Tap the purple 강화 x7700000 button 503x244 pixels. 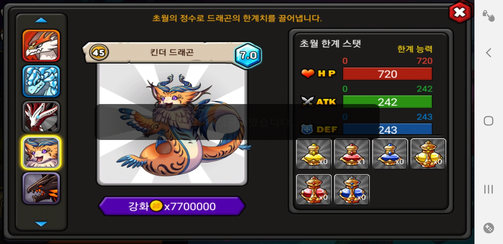(172, 206)
